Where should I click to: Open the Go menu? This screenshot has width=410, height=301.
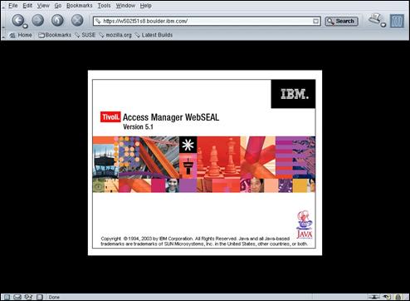[x=58, y=6]
